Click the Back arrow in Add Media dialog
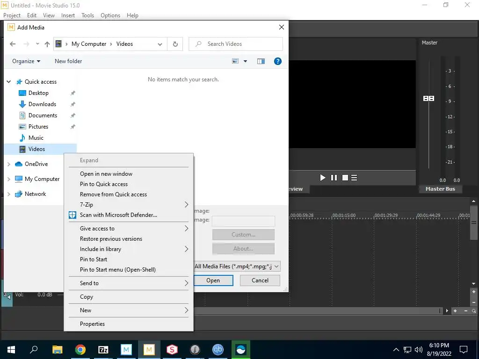 (13, 44)
